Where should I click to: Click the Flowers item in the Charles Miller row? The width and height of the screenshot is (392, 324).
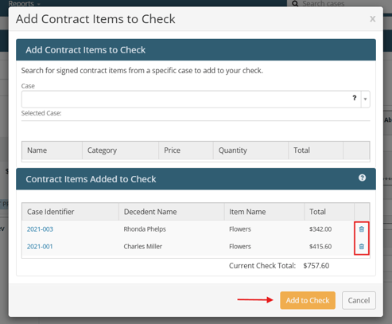240,247
